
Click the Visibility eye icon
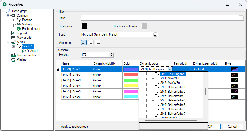coord(19,24)
